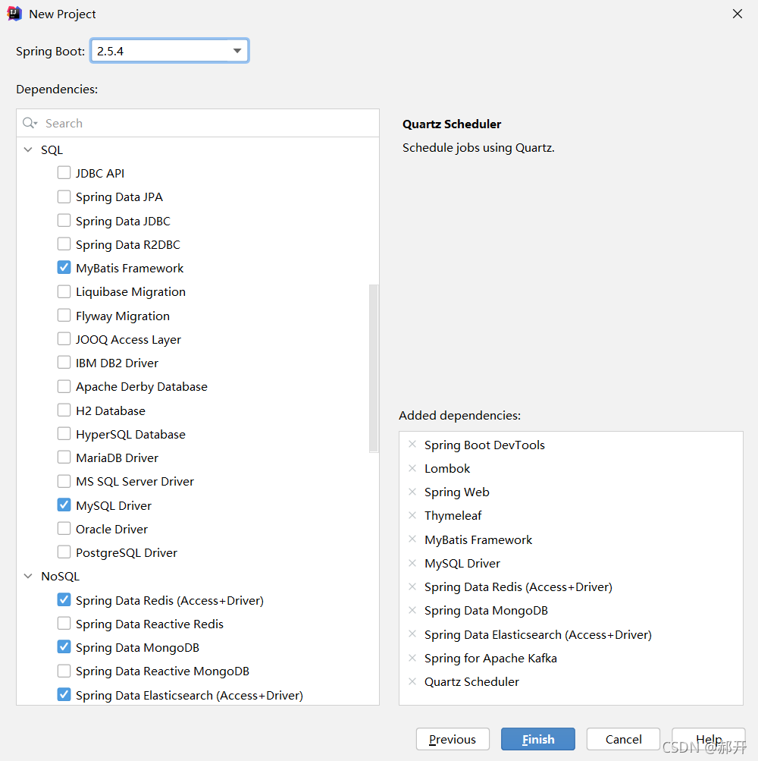
Task: Collapse the SQL dependency group
Action: 28,150
